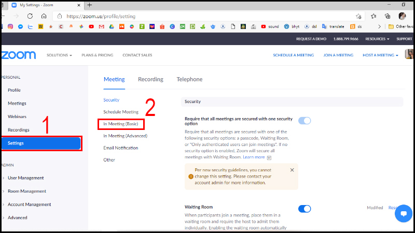Switch to the Telephone tab

pos(189,79)
